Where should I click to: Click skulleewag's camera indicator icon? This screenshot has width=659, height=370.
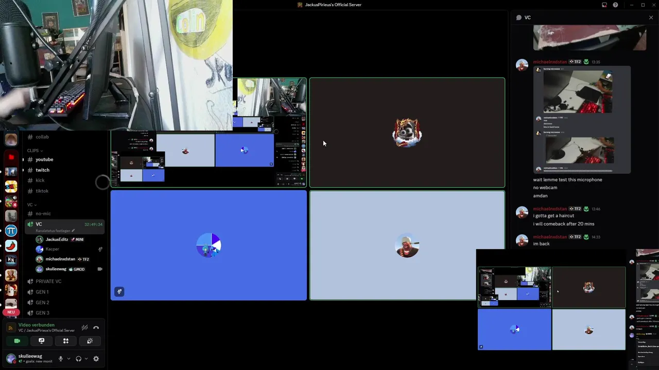(100, 269)
